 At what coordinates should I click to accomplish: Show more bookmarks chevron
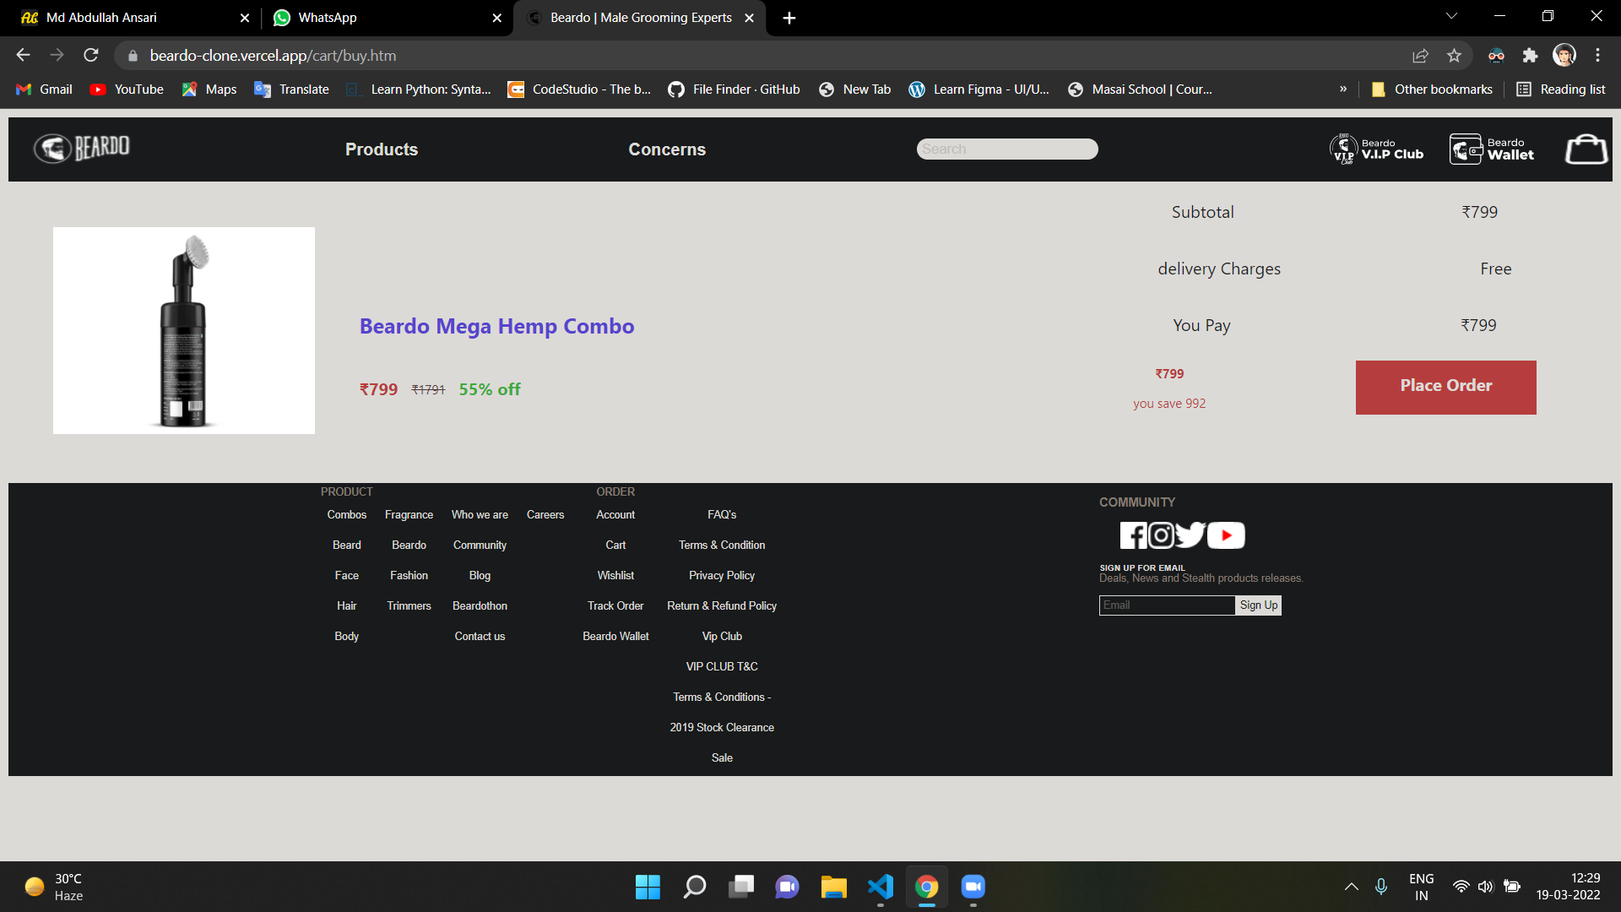pyautogui.click(x=1343, y=90)
